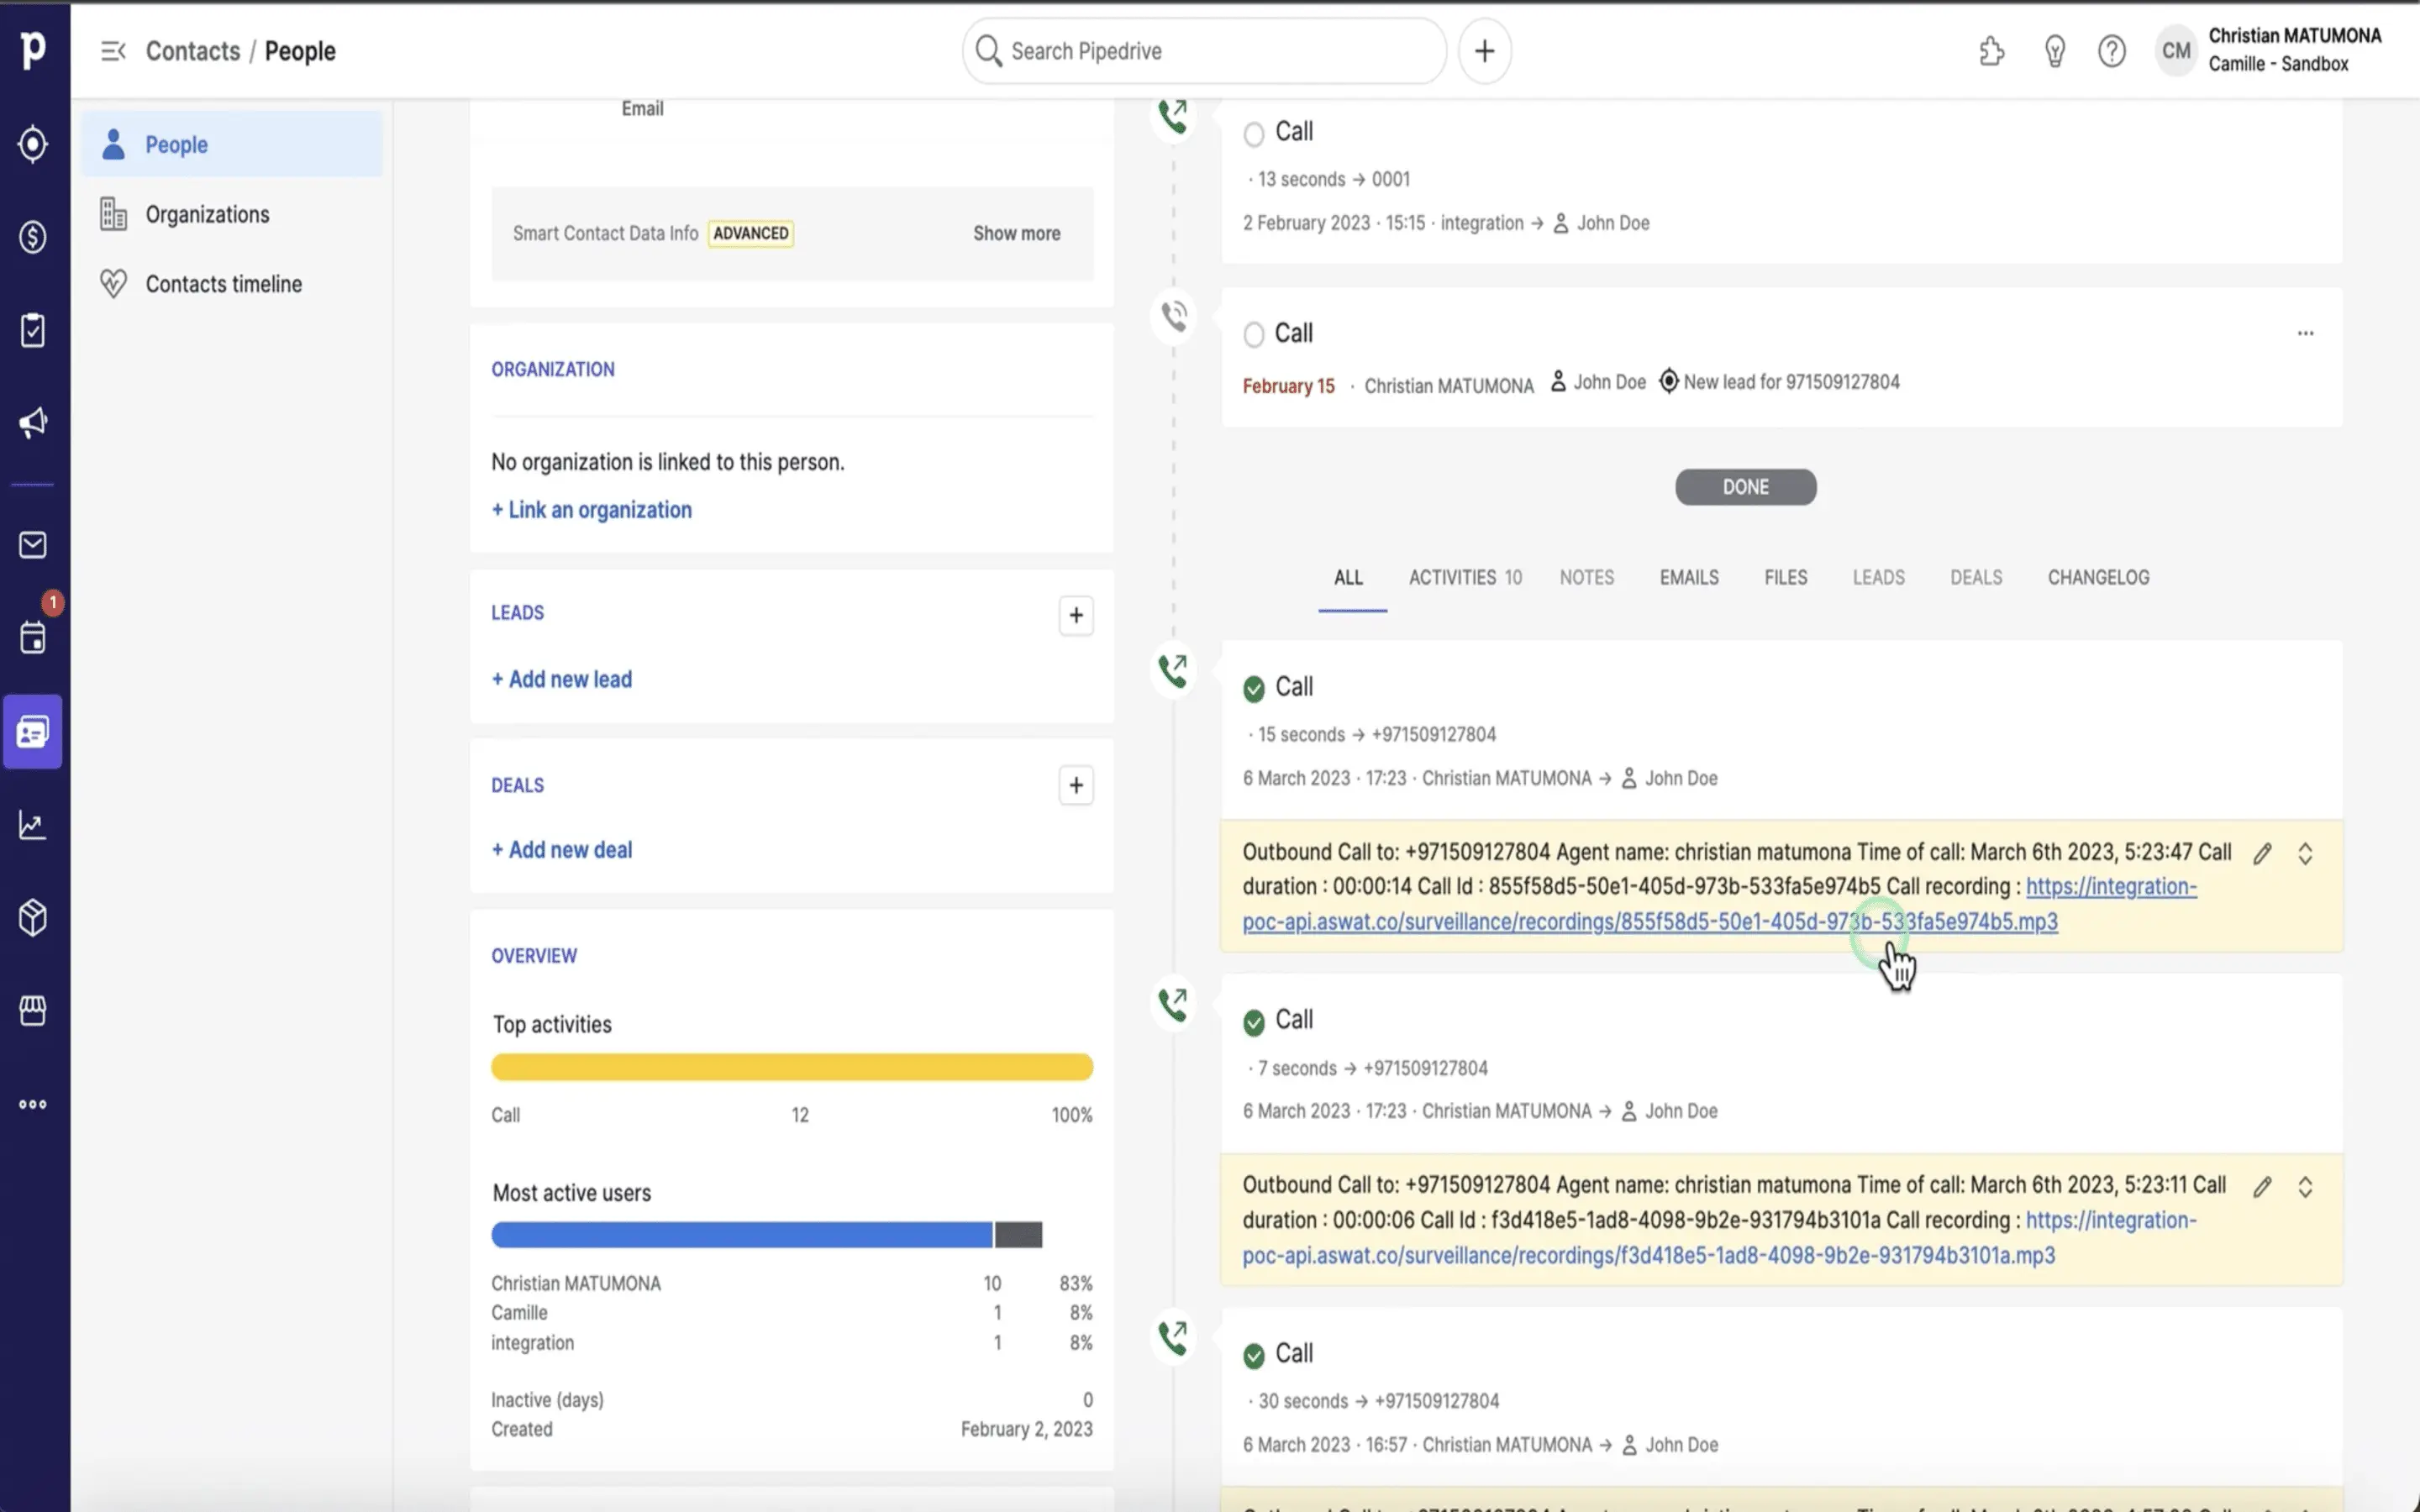2420x1512 pixels.
Task: Select the Contacts timeline icon
Action: [112, 282]
